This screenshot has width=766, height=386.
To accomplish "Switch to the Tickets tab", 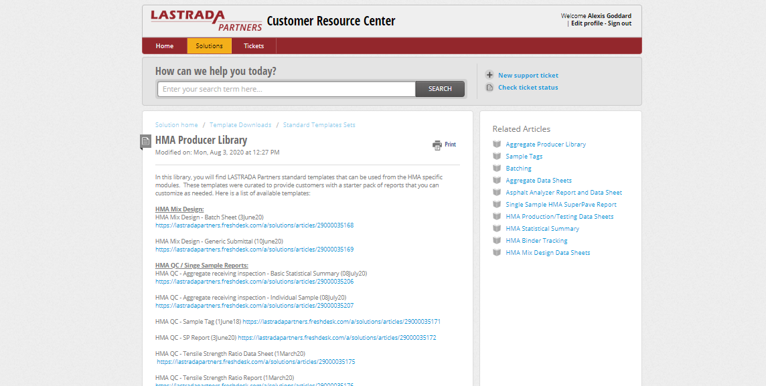I will click(254, 46).
